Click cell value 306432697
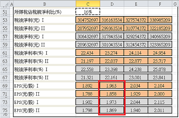 [x=88, y=36]
